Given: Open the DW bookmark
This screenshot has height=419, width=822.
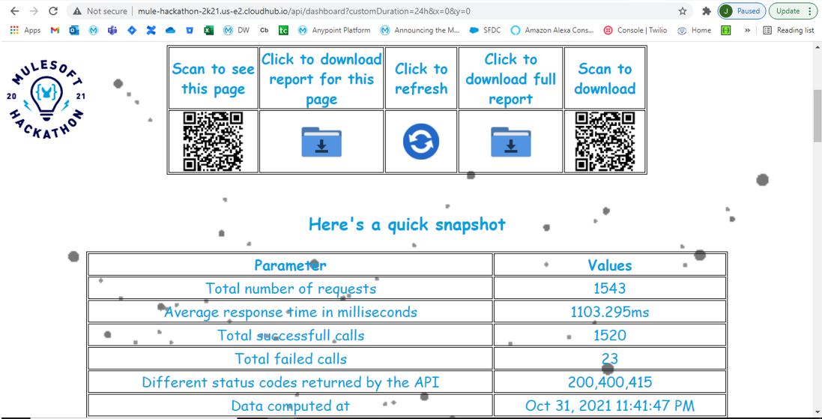Looking at the screenshot, I should coord(237,31).
